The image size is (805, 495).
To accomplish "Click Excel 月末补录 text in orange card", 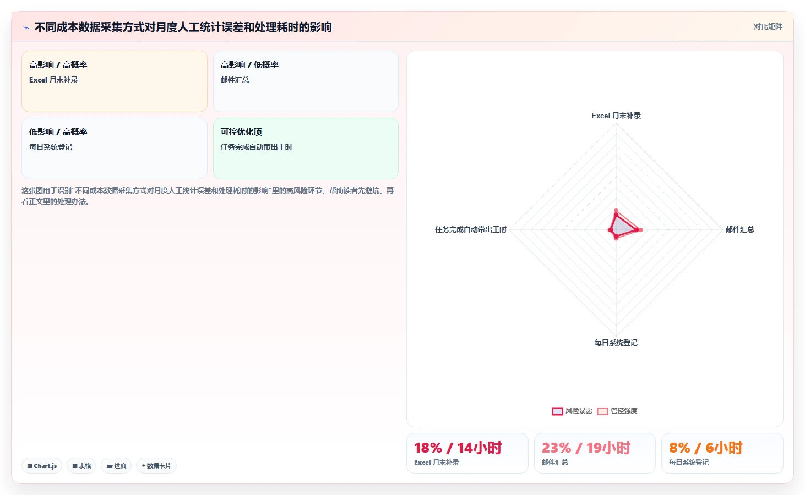I will tap(54, 80).
